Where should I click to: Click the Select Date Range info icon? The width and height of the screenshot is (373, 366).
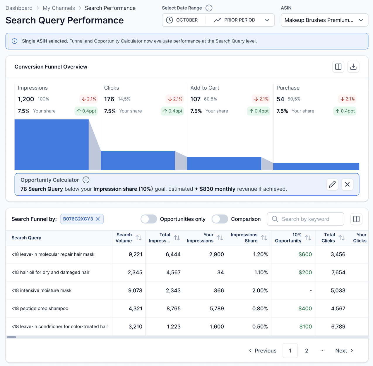pyautogui.click(x=209, y=8)
